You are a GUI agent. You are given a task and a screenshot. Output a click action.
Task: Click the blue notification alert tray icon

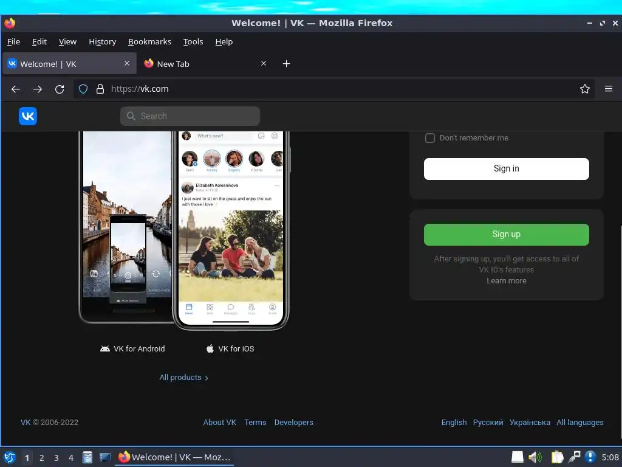pyautogui.click(x=590, y=457)
